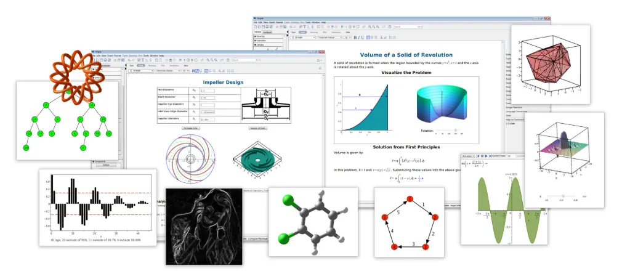
Task: Open Tools menu in Solid of Revolution window
Action: [x=308, y=22]
